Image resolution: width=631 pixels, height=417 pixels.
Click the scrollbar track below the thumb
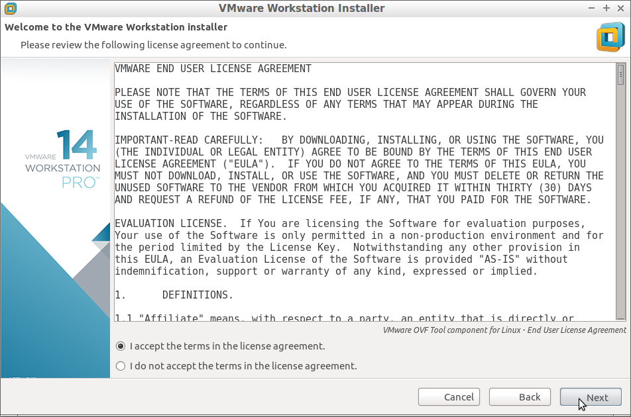click(x=620, y=201)
